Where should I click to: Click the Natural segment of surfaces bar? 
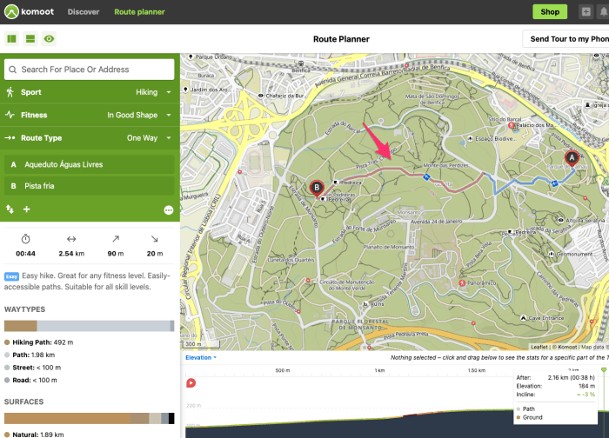(x=67, y=418)
